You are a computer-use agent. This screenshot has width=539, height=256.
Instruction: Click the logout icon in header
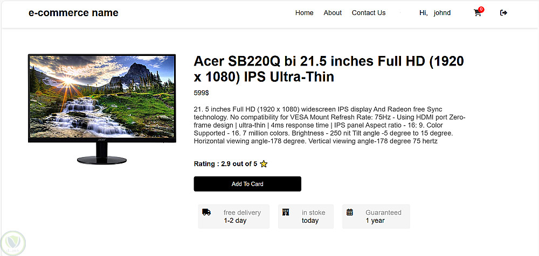504,13
